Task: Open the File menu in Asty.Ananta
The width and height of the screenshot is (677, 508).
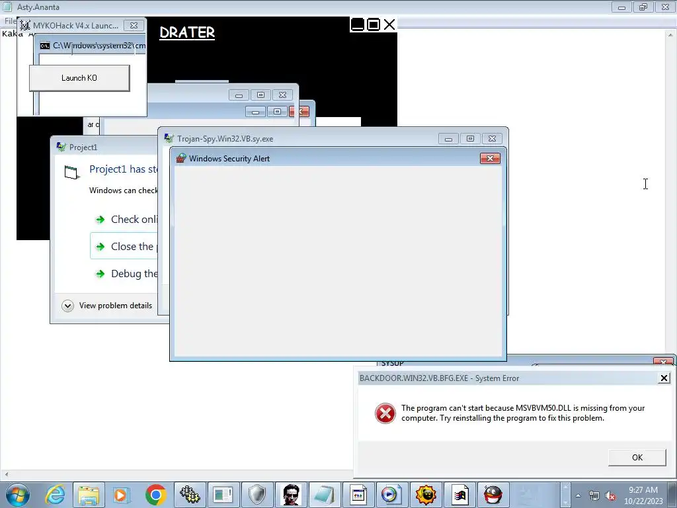Action: pyautogui.click(x=10, y=21)
